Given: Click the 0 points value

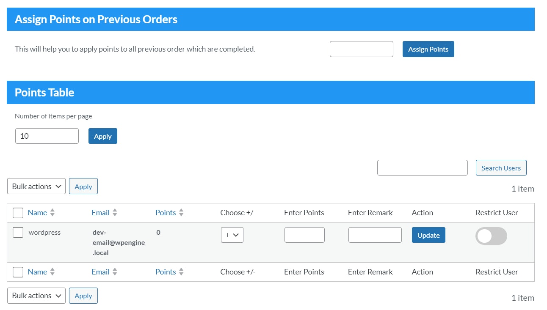Looking at the screenshot, I should [x=158, y=233].
